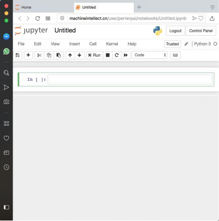Open the View menu
Image resolution: width=219 pixels, height=221 pixels.
pos(55,44)
